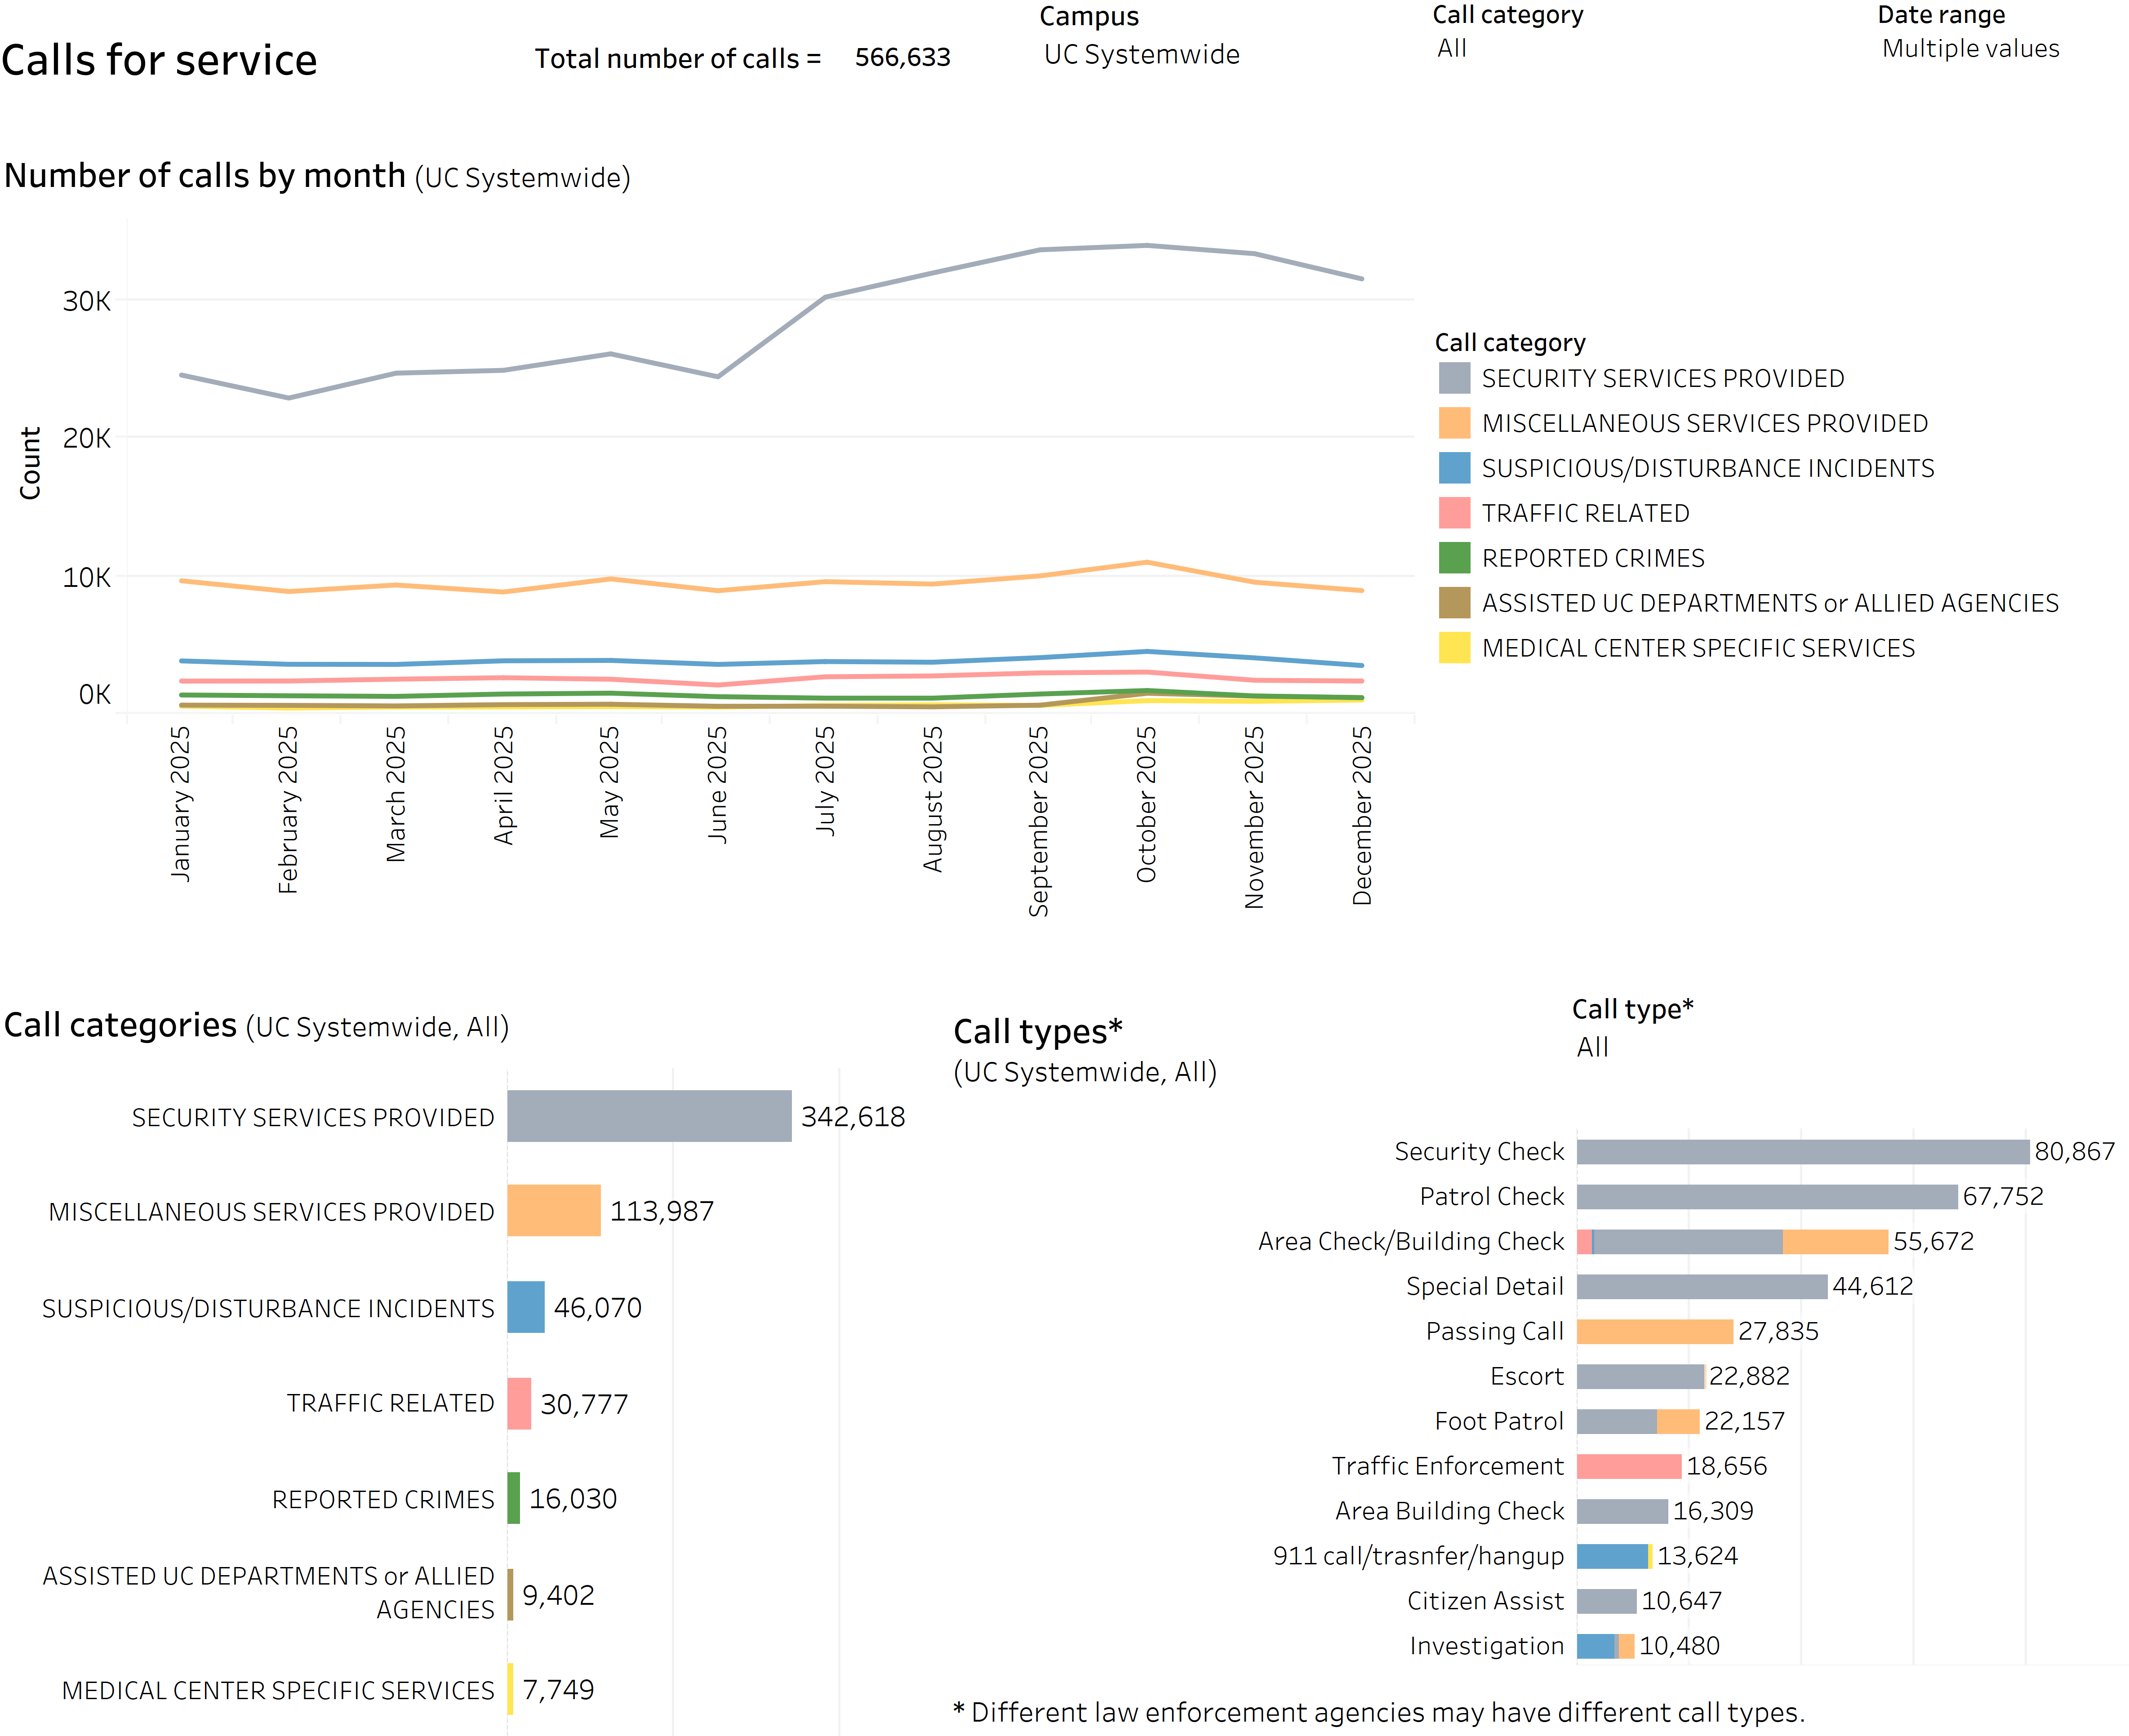Click the Traffic Related category bar
This screenshot has height=1736, width=2129.
[519, 1403]
